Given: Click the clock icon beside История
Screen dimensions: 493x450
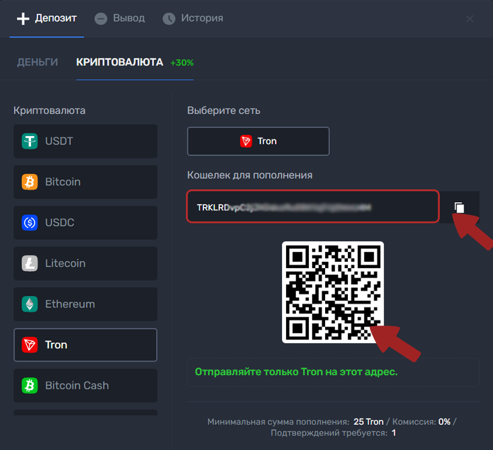Looking at the screenshot, I should (169, 19).
